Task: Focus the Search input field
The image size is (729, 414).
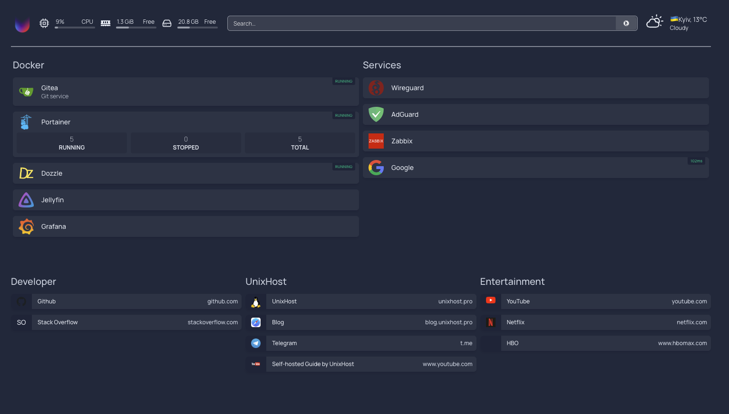Action: (421, 23)
